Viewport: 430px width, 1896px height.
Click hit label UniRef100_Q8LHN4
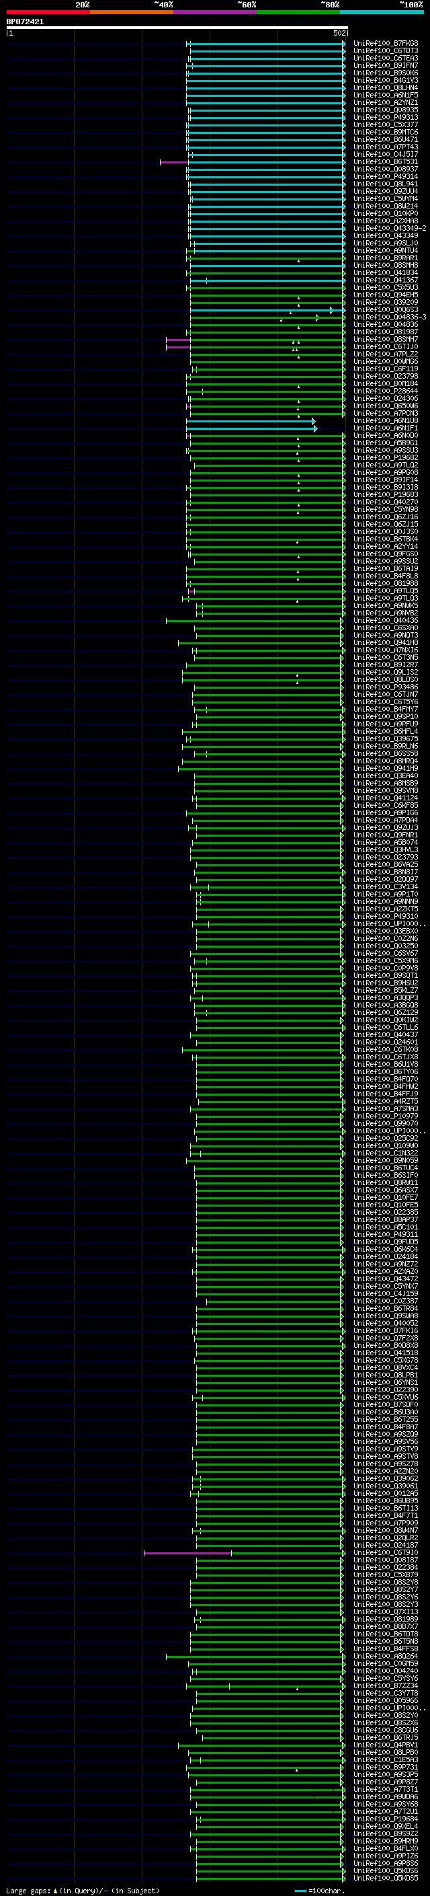pyautogui.click(x=386, y=87)
